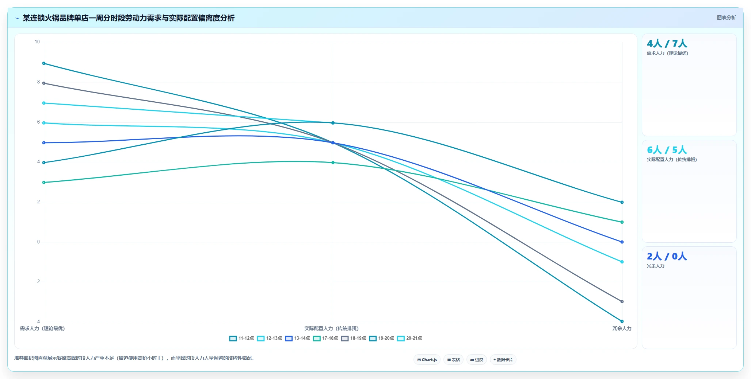The image size is (751, 379).
Task: Click the small icon before the chart title
Action: pos(17,18)
